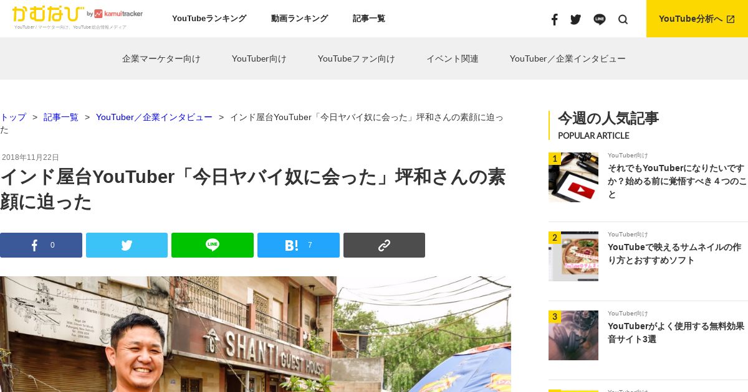
Task: Bookmark article with Hatena B! button
Action: (x=299, y=245)
